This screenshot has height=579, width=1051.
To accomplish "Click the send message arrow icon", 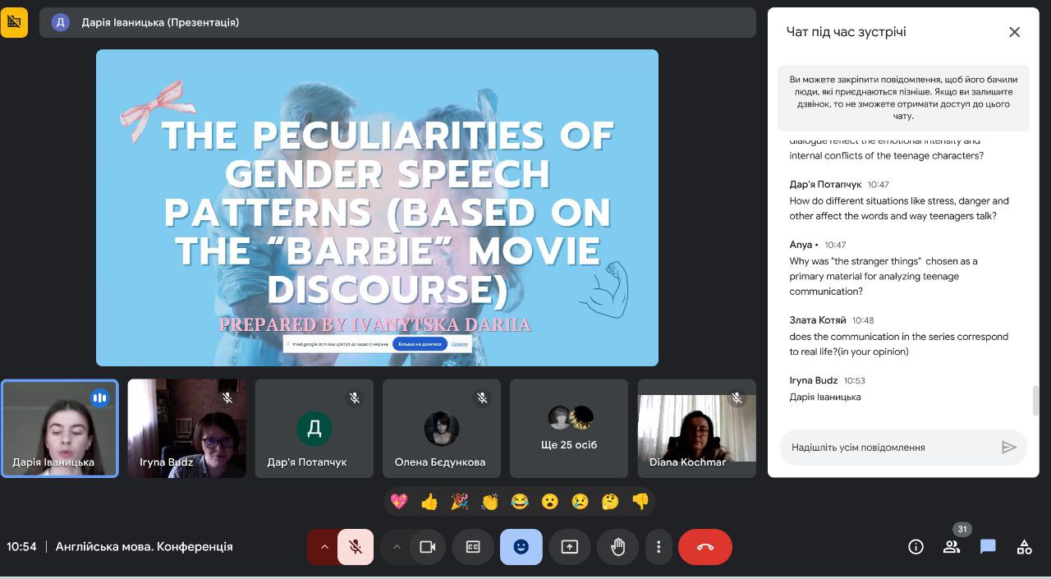I will (x=1009, y=448).
